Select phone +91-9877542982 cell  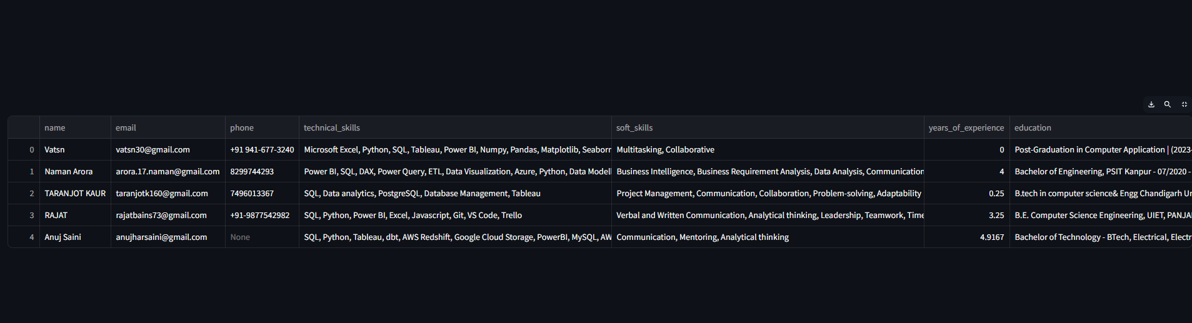coord(262,215)
